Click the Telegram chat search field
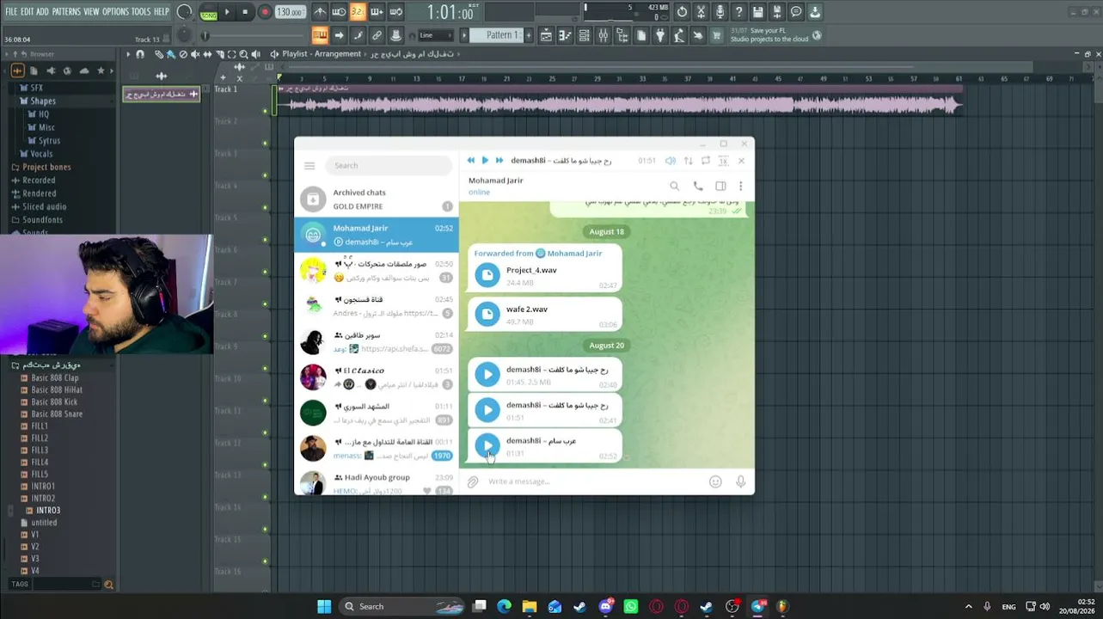 pyautogui.click(x=389, y=166)
